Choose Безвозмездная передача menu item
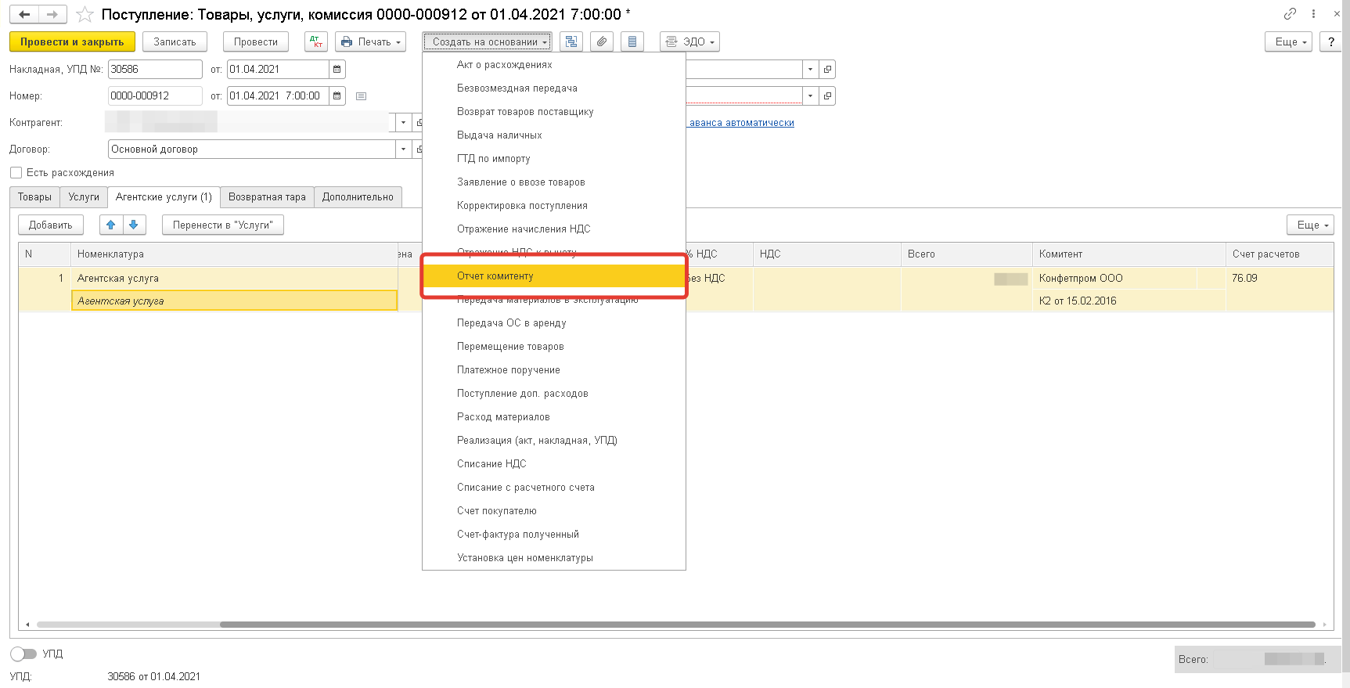Image resolution: width=1350 pixels, height=688 pixels. click(554, 88)
